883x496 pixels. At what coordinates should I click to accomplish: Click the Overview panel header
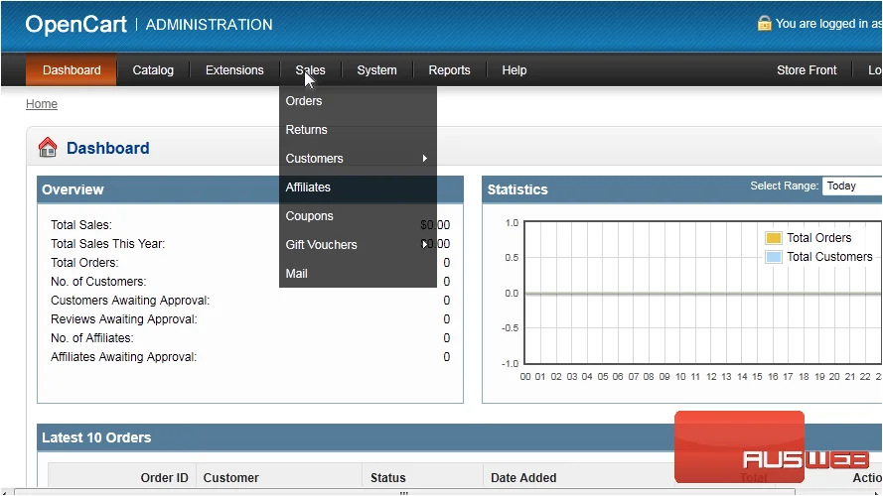[250, 189]
